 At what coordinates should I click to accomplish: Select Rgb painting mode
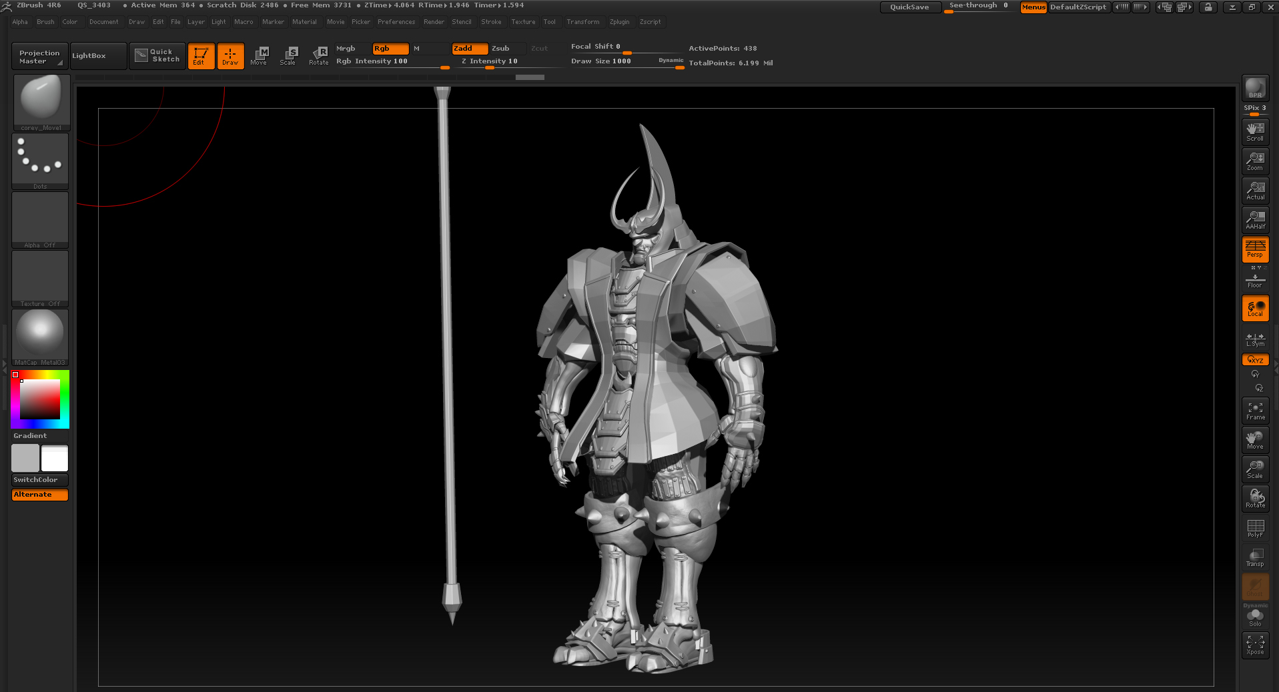tap(390, 48)
